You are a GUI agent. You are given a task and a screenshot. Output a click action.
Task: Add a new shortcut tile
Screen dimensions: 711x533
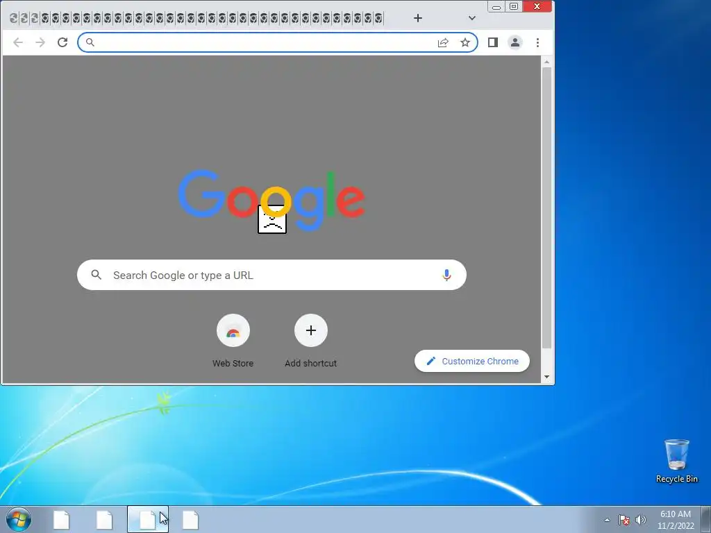pos(311,340)
